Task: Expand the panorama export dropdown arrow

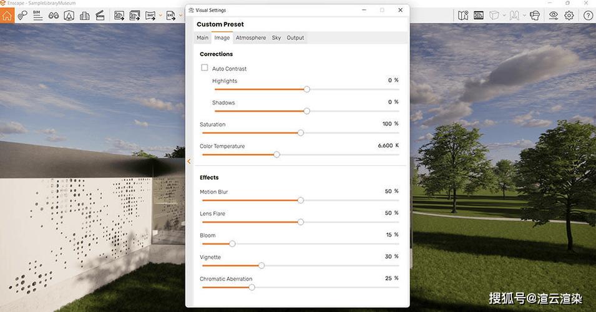Action: point(160,16)
